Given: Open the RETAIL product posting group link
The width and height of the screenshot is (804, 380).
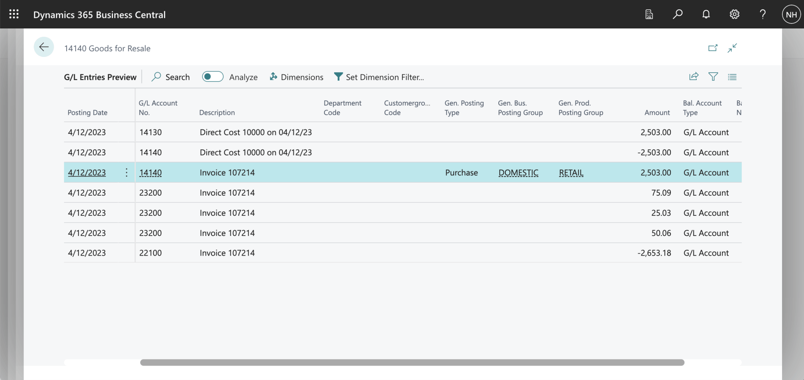Looking at the screenshot, I should coord(571,172).
